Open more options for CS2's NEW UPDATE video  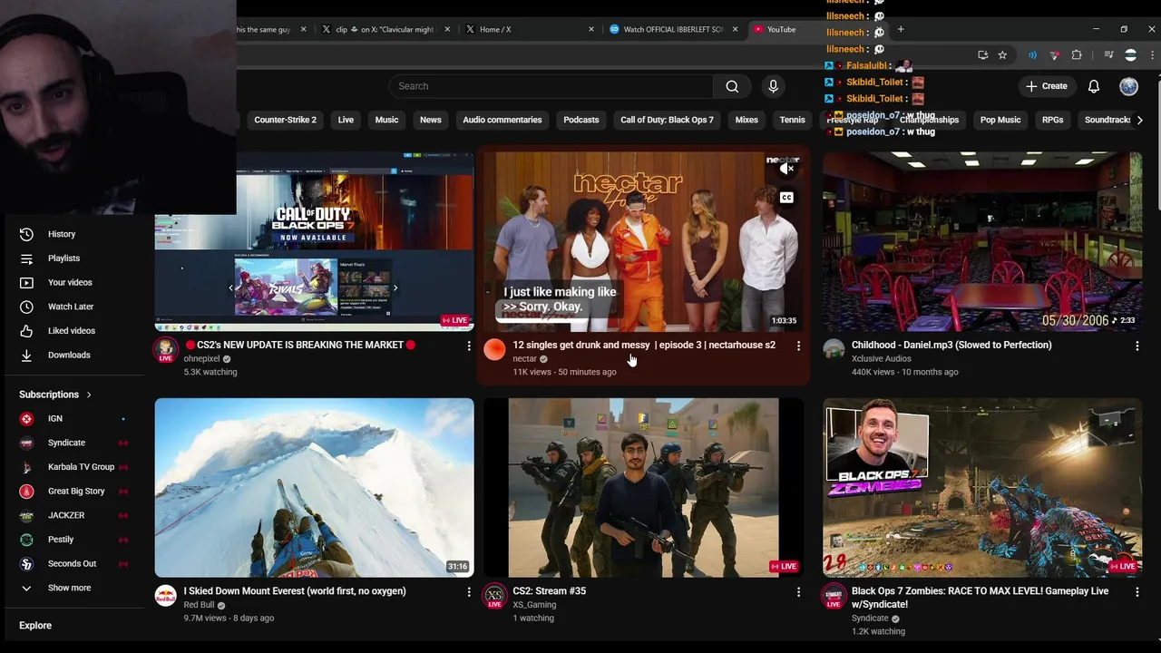coord(469,346)
